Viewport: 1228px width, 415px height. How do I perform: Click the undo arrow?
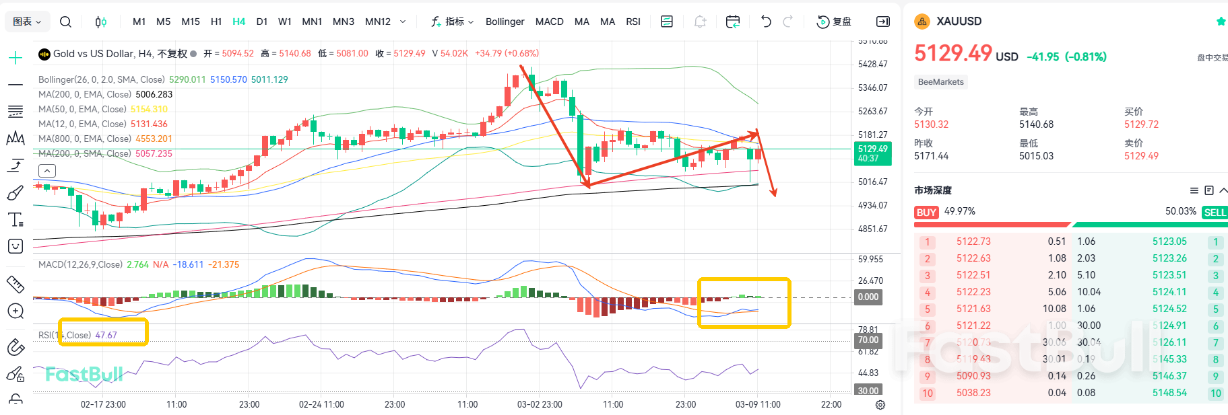[765, 22]
